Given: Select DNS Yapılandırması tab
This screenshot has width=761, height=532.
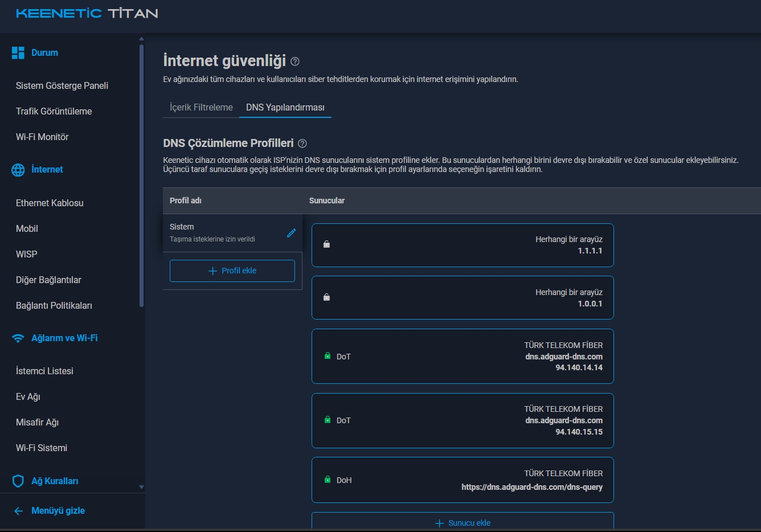Looking at the screenshot, I should click(285, 108).
